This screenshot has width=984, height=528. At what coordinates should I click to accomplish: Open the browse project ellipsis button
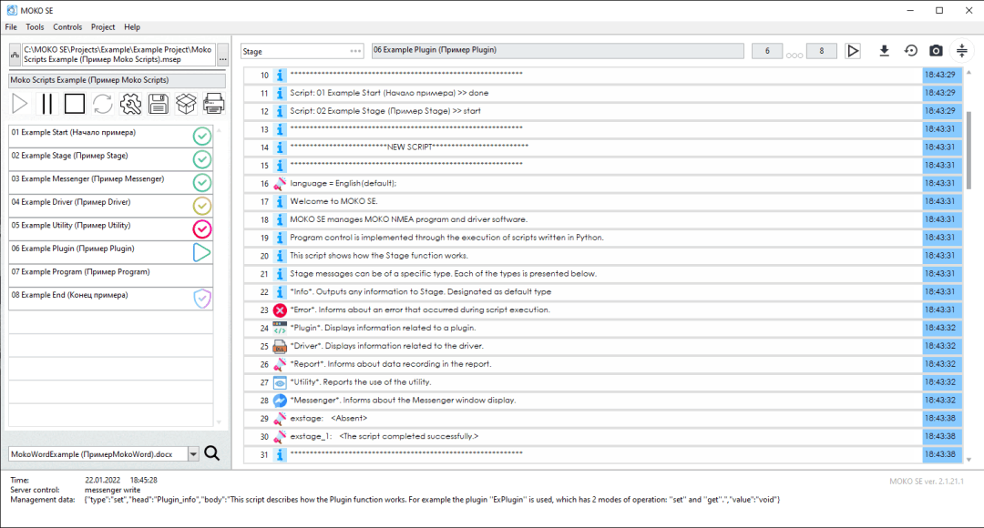(223, 55)
